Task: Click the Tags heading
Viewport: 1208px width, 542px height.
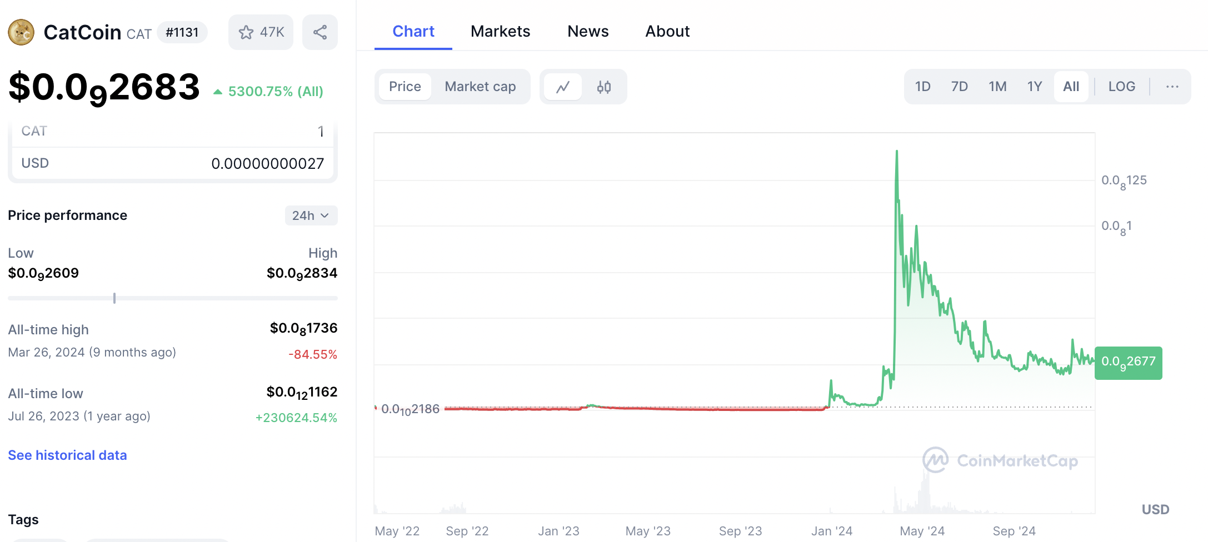Action: [x=23, y=520]
